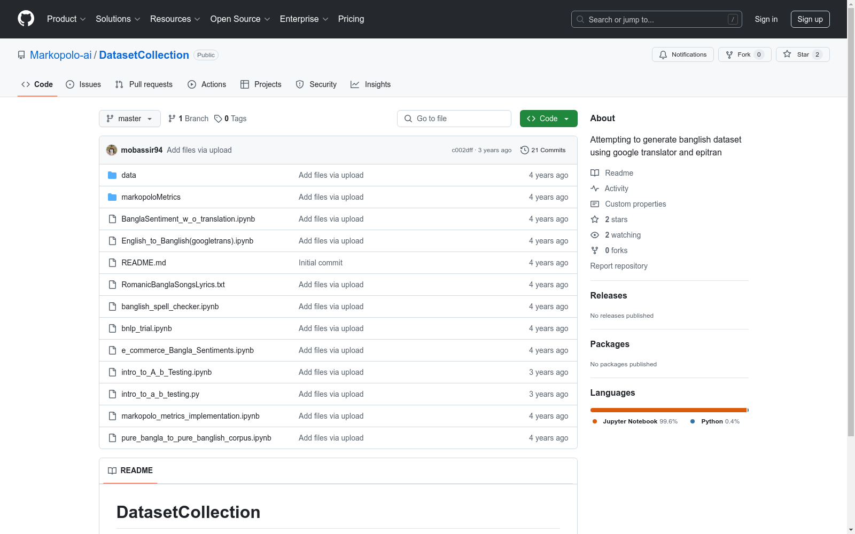Click the orange Jupyter Notebook language bar
Screen dimensions: 855x534
coord(669,410)
